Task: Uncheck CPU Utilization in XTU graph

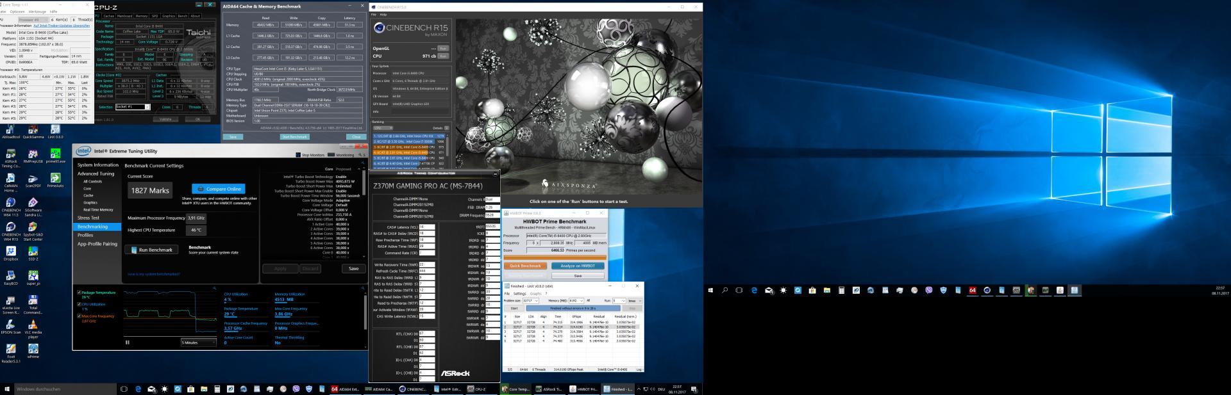Action: (x=80, y=304)
